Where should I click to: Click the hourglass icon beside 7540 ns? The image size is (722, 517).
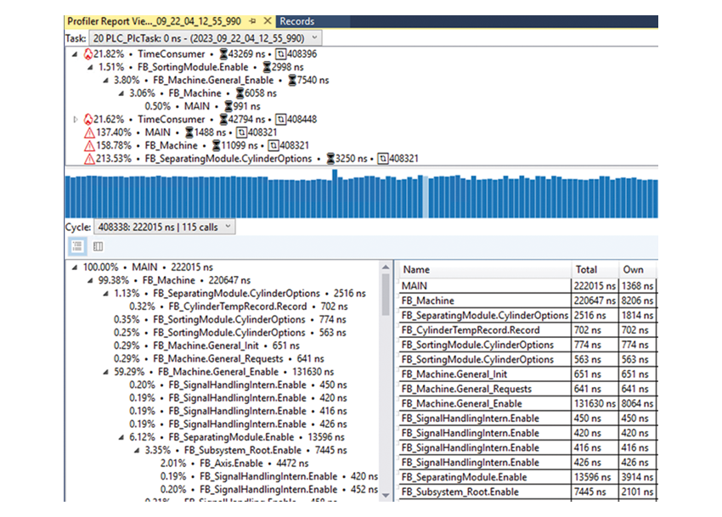(292, 81)
